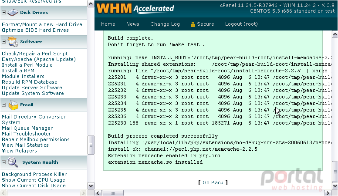The width and height of the screenshot is (338, 196).
Task: Collapse the System Health section
Action: 3,162
